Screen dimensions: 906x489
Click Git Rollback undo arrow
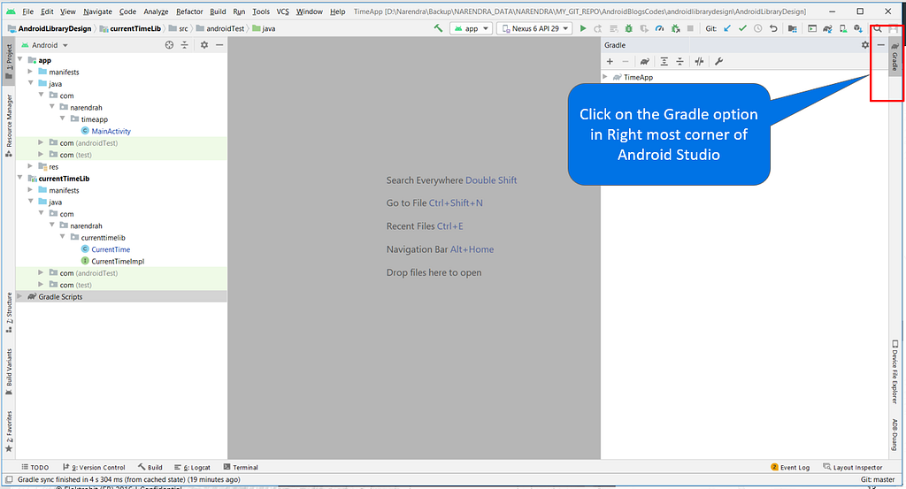pyautogui.click(x=773, y=28)
